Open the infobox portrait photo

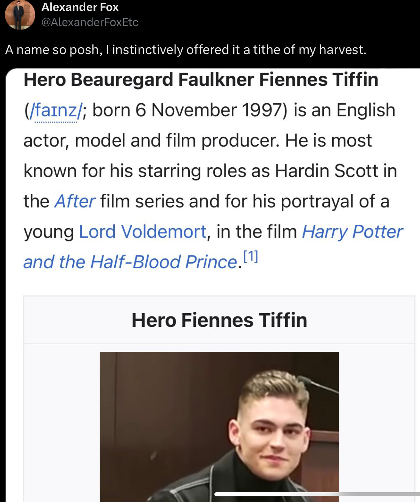[x=219, y=427]
